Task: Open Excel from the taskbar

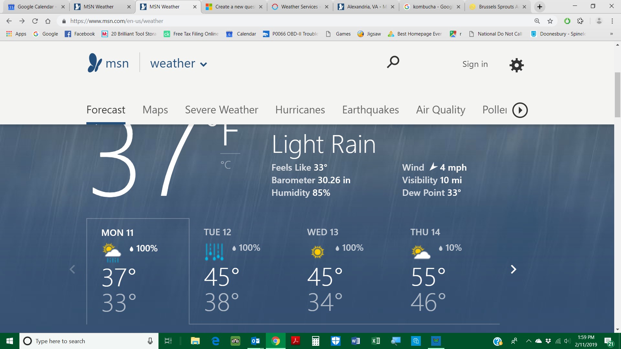Action: 375,341
